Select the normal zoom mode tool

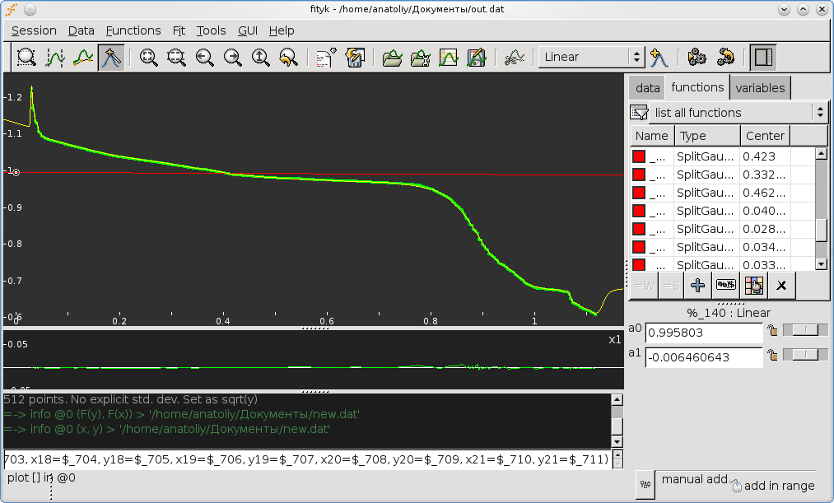pyautogui.click(x=26, y=57)
